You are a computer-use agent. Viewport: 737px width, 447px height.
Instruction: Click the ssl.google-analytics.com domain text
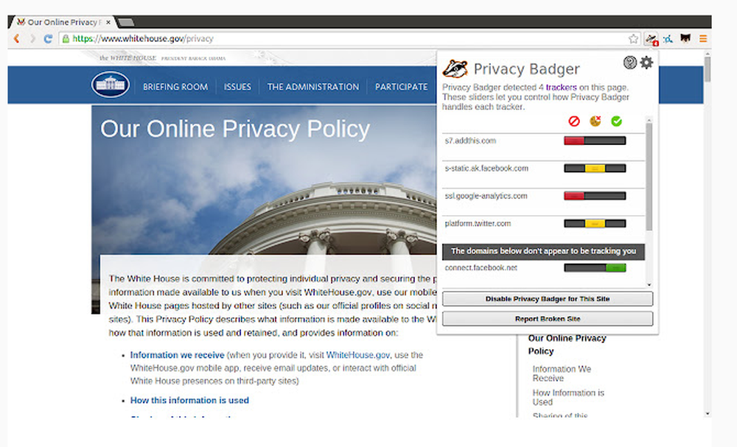[x=486, y=196]
